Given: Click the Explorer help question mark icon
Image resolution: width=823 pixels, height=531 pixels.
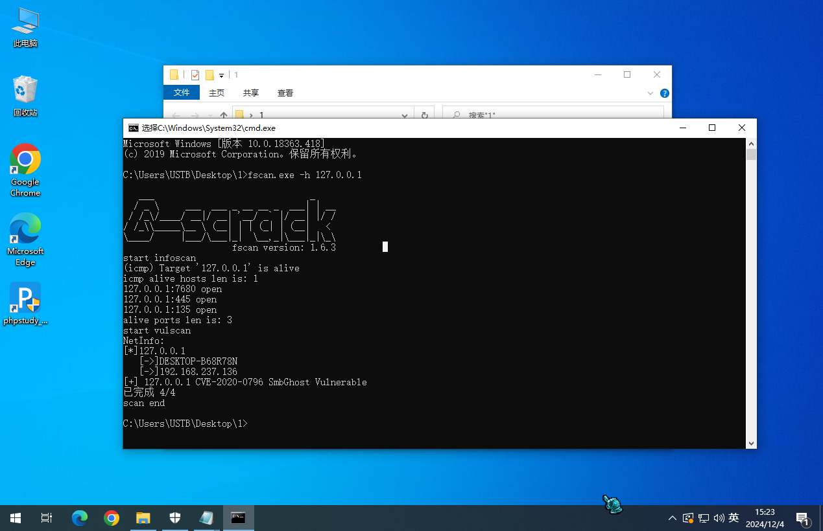Looking at the screenshot, I should click(663, 93).
